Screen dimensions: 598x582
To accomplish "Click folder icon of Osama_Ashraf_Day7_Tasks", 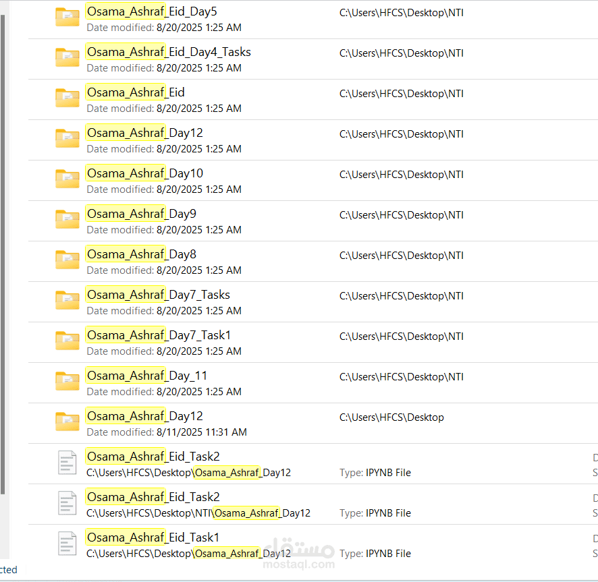I will click(67, 300).
